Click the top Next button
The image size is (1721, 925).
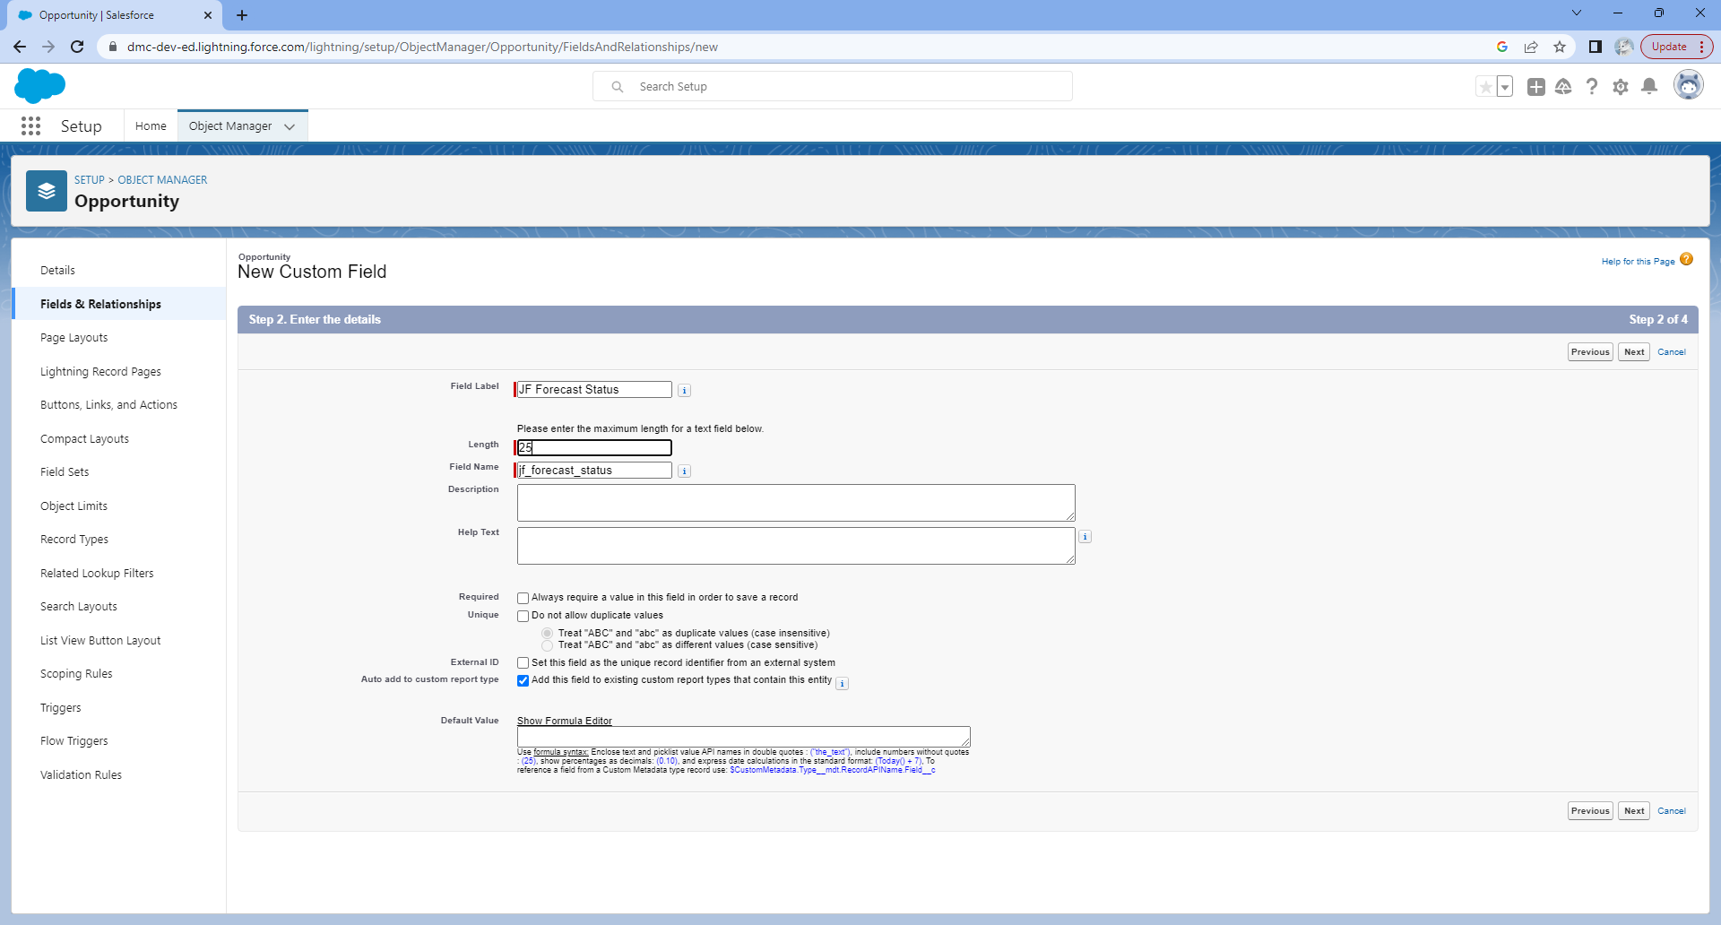coord(1633,352)
